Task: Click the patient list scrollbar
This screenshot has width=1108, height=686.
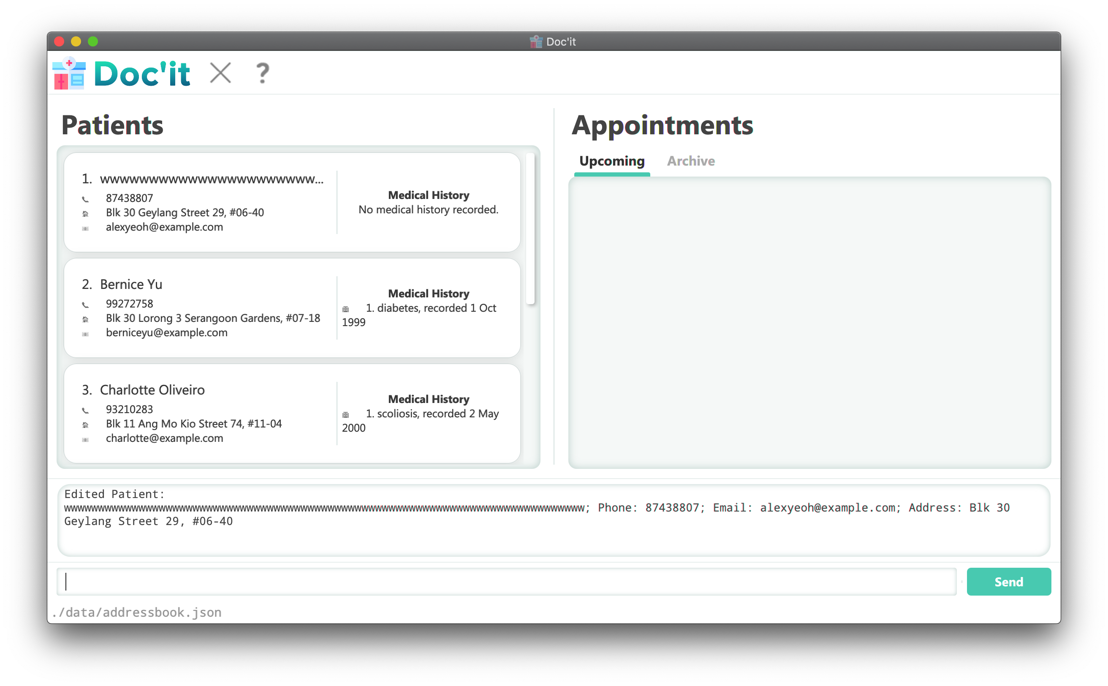Action: pyautogui.click(x=530, y=229)
